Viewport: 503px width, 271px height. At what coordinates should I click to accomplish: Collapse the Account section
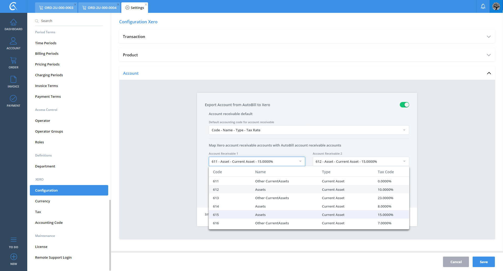tap(489, 73)
